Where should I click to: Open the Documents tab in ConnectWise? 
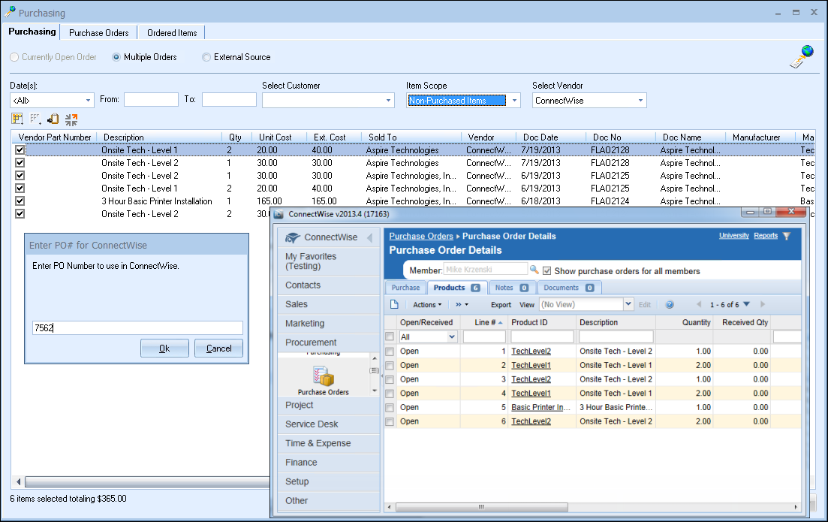click(x=569, y=288)
